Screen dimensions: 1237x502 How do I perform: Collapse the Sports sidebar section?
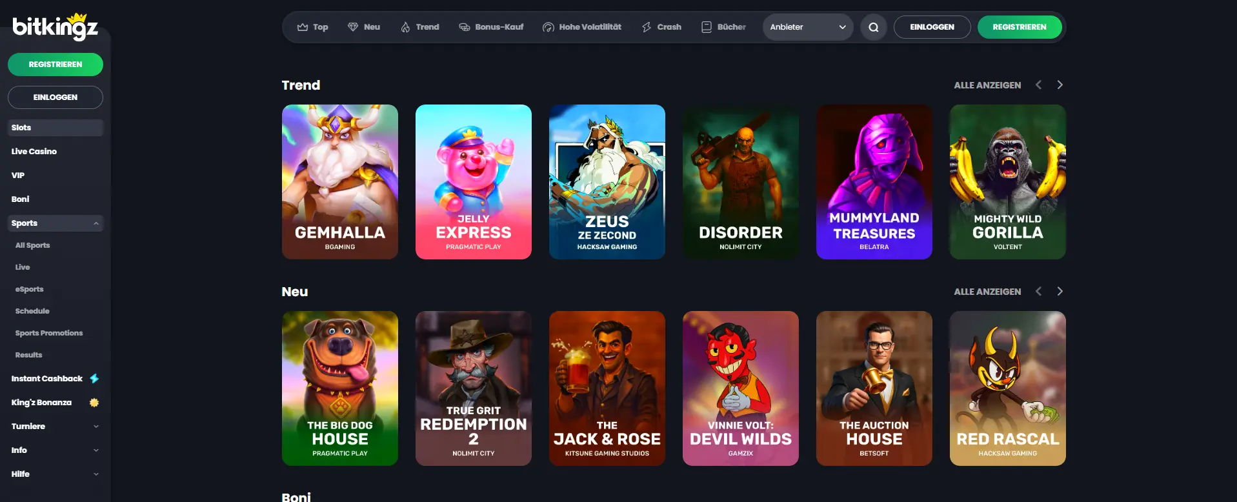[x=96, y=223]
